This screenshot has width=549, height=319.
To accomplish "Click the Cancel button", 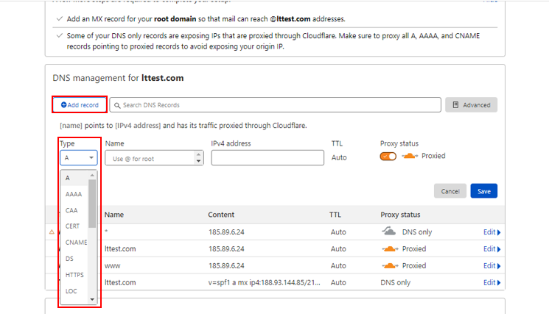I will (x=450, y=191).
